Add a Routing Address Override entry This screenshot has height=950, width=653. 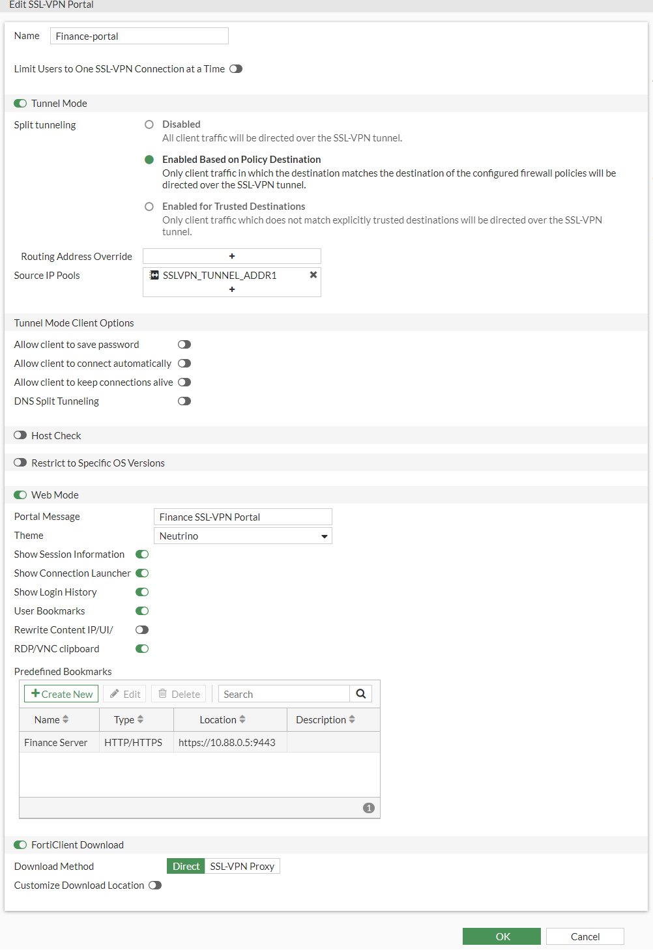coord(232,256)
